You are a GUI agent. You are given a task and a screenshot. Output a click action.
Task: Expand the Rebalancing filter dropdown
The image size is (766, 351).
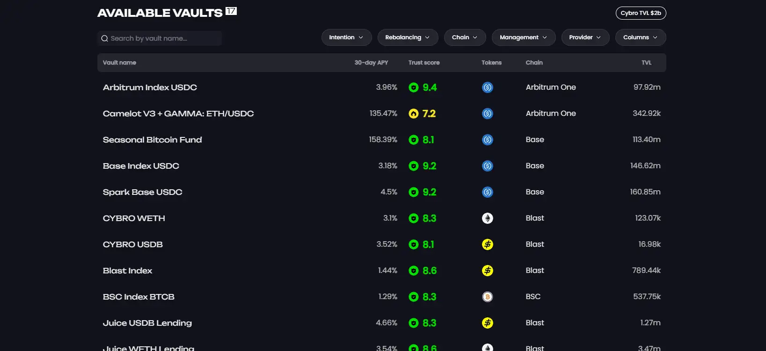point(408,37)
